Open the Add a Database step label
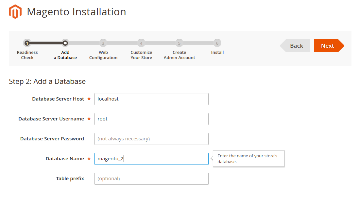Viewport: 358px width, 205px height. (65, 55)
